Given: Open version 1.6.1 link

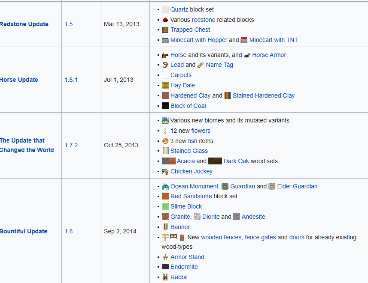Looking at the screenshot, I should (71, 80).
